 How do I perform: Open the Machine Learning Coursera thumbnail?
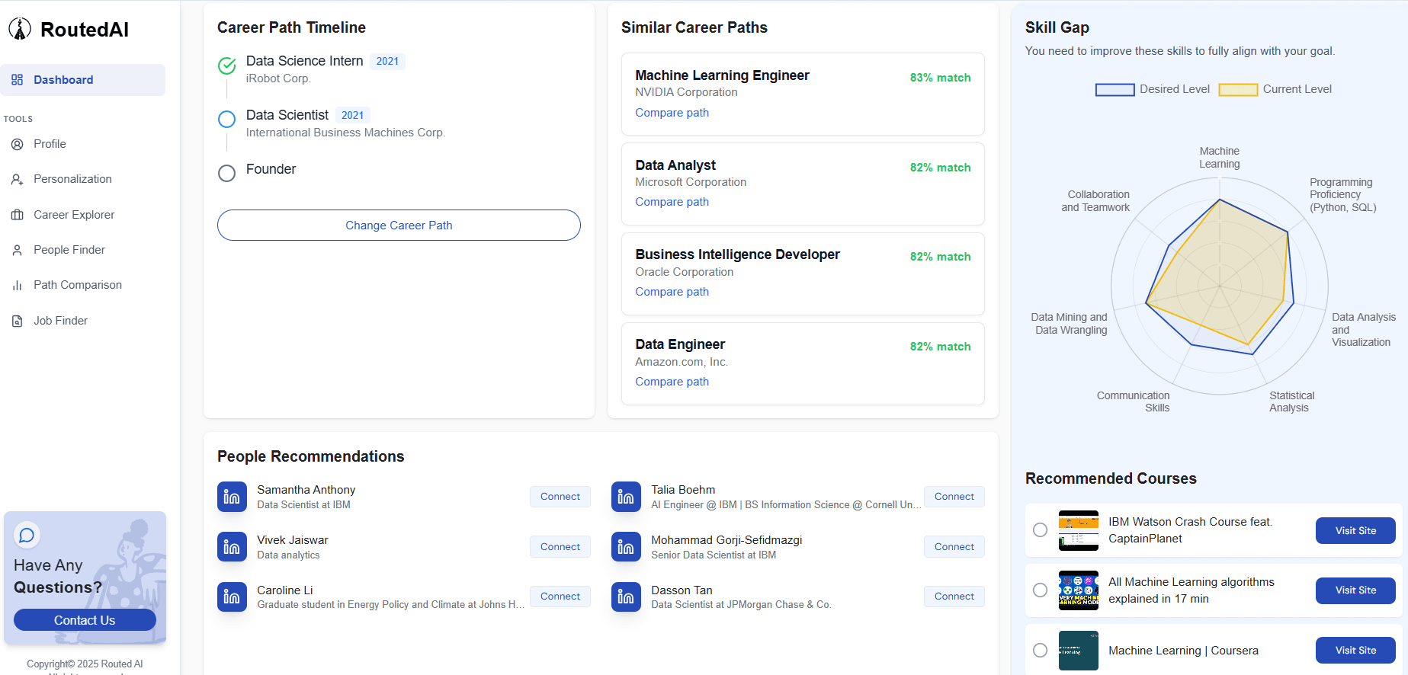(1079, 651)
